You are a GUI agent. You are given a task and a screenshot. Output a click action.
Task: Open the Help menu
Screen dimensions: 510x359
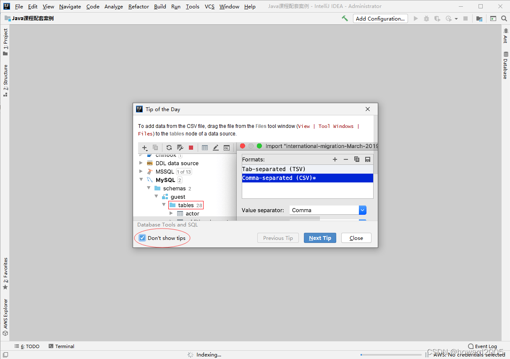point(250,6)
